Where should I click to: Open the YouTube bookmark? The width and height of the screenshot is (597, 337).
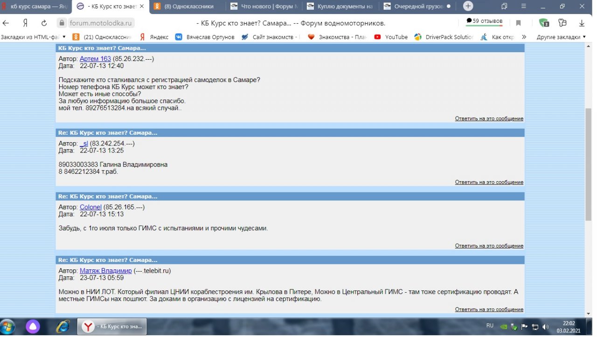click(x=391, y=37)
